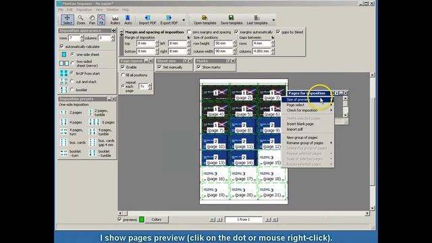Toggle Page repeat Enable checkbox
This screenshot has width=432, height=243.
(x=123, y=67)
